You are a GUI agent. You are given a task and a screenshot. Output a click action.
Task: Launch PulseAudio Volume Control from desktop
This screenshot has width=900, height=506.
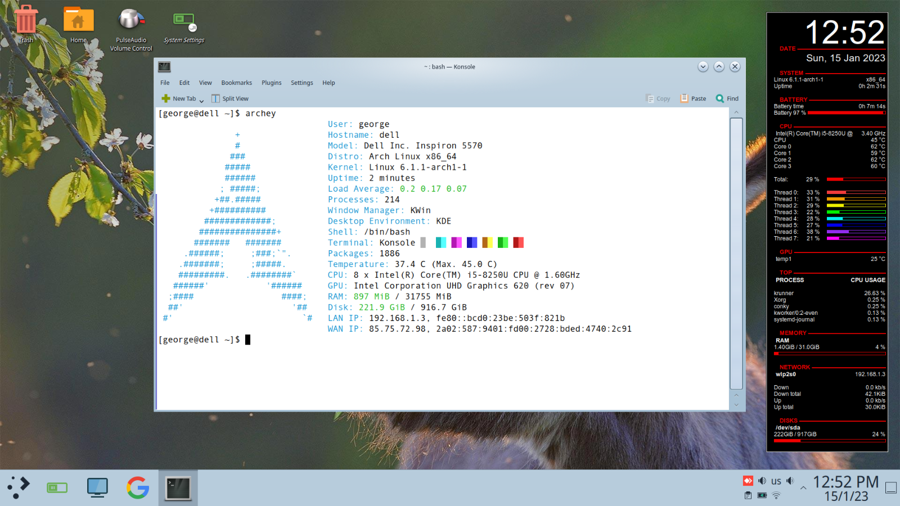tap(131, 29)
